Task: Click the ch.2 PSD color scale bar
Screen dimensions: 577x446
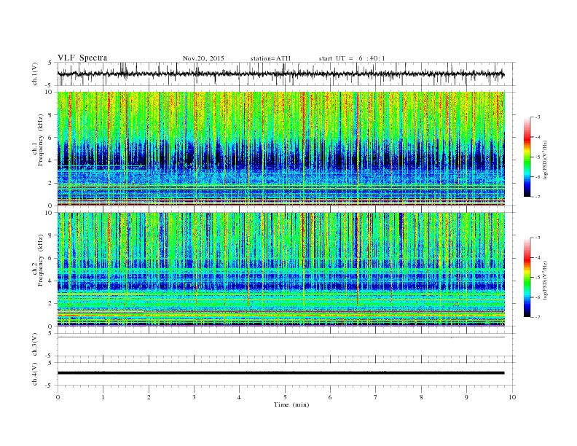Action: pyautogui.click(x=527, y=277)
